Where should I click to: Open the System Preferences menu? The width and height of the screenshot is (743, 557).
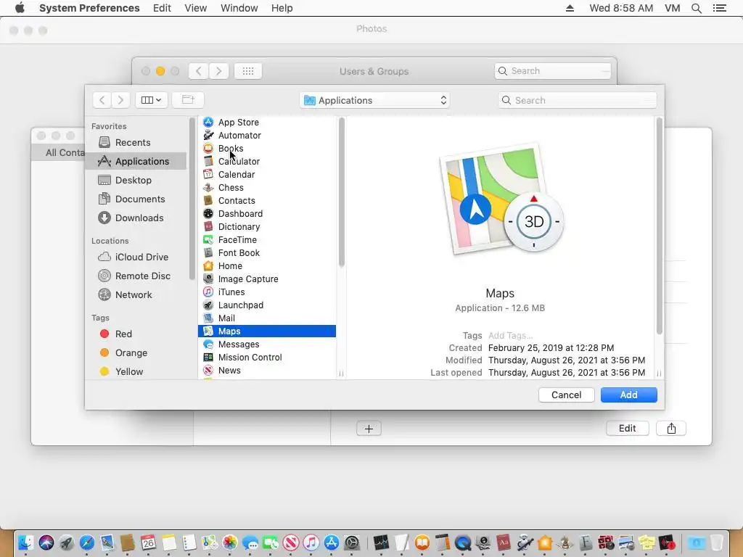89,8
